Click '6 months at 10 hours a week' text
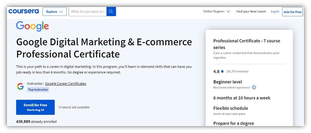 (242, 98)
